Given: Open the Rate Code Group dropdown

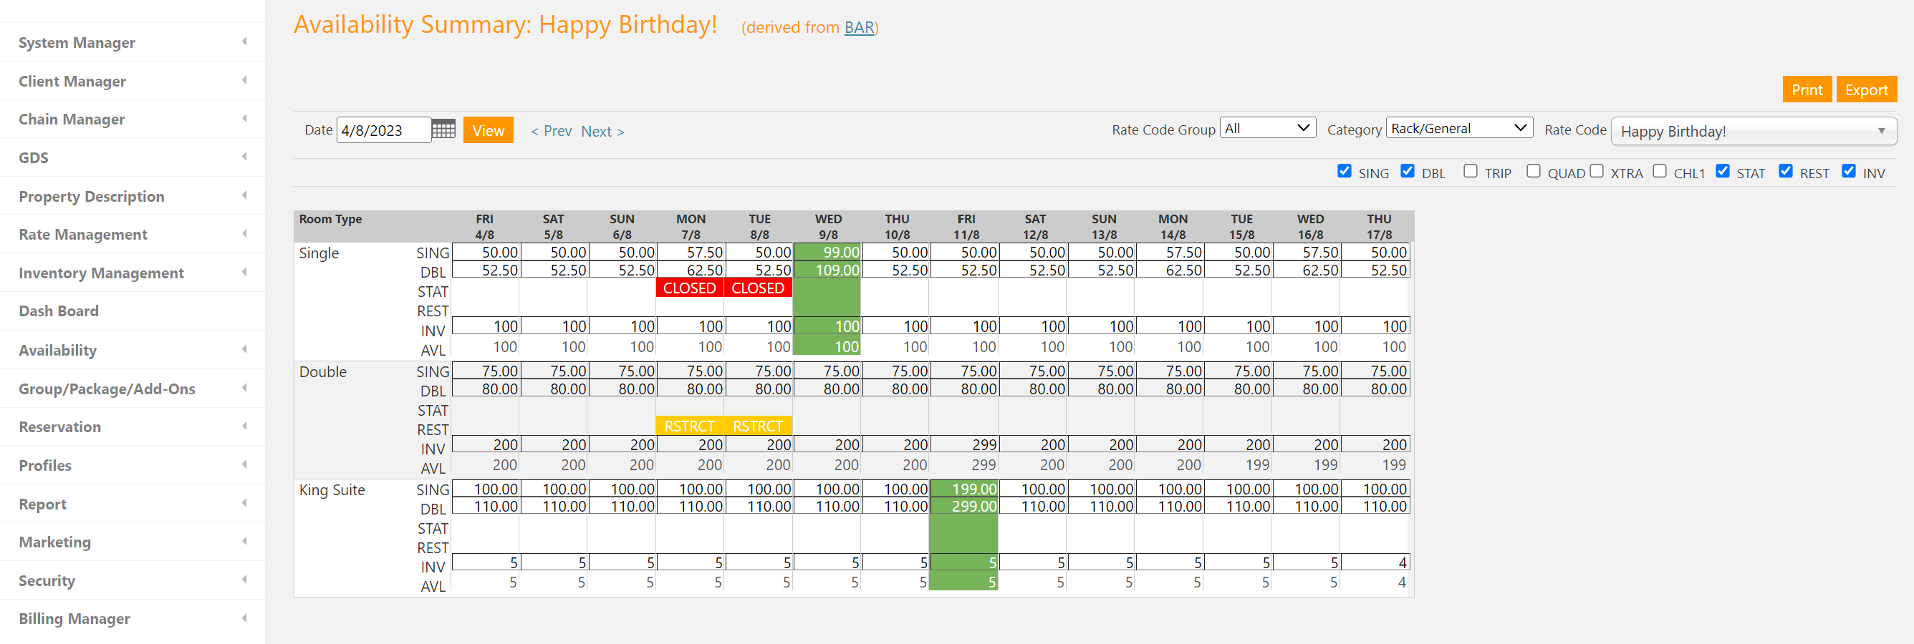Looking at the screenshot, I should [1267, 128].
